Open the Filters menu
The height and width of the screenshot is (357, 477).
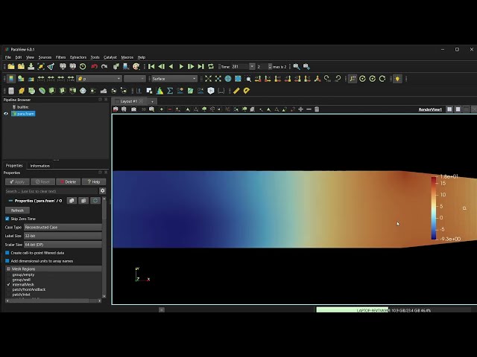coord(60,57)
